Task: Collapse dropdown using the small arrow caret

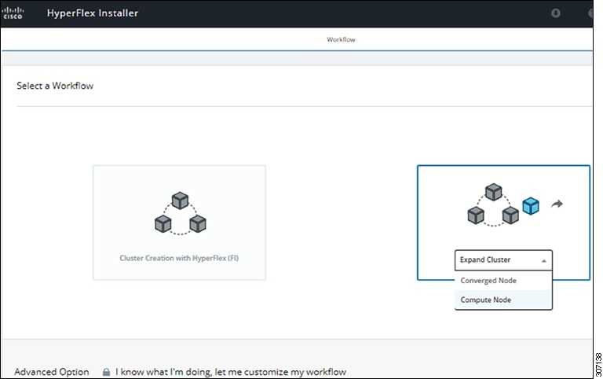Action: [x=544, y=261]
